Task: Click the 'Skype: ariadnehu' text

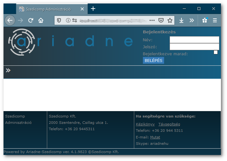Action: pos(152,144)
